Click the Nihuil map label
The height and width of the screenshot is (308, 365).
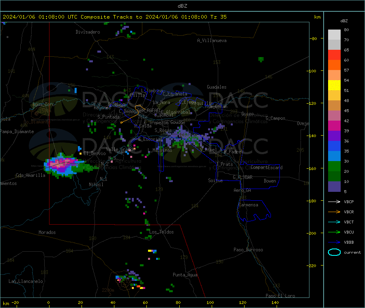[x=96, y=185]
